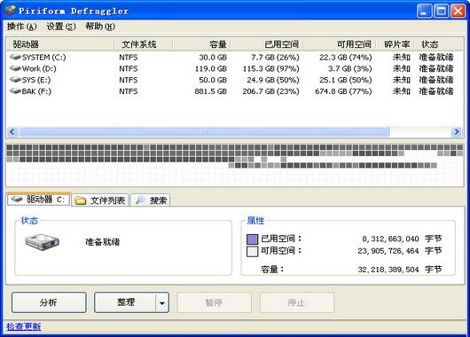
Task: Switch to the 驱动器 C: tab
Action: (x=39, y=200)
